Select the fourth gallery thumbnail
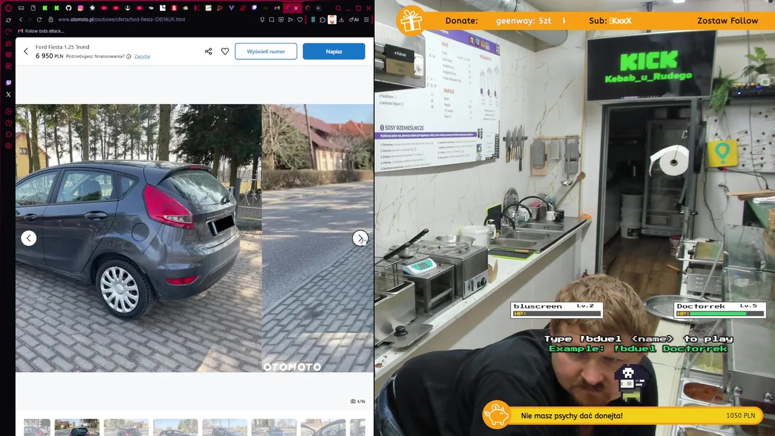The width and height of the screenshot is (775, 436). 175,428
